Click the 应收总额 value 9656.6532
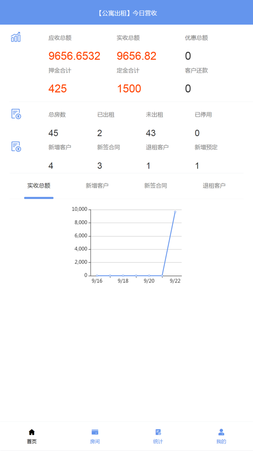 tap(74, 56)
